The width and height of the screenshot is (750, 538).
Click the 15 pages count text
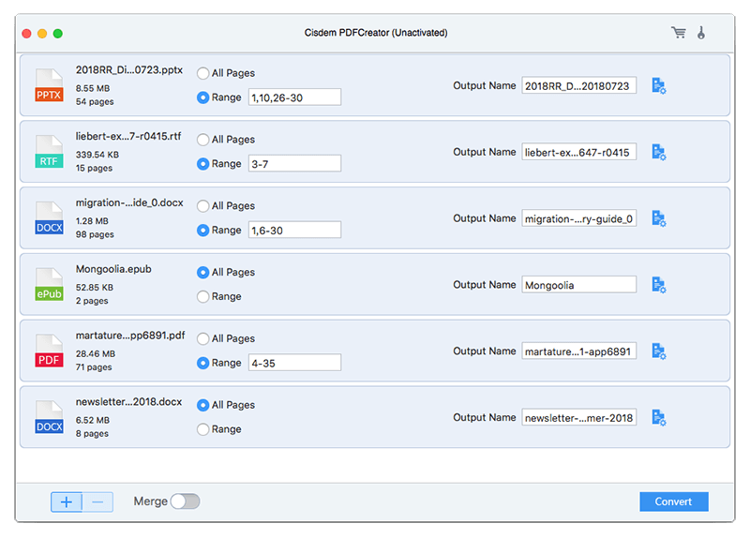[95, 169]
